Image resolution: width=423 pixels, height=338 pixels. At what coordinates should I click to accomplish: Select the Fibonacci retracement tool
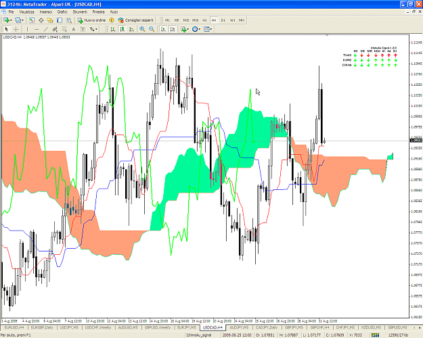[64, 29]
